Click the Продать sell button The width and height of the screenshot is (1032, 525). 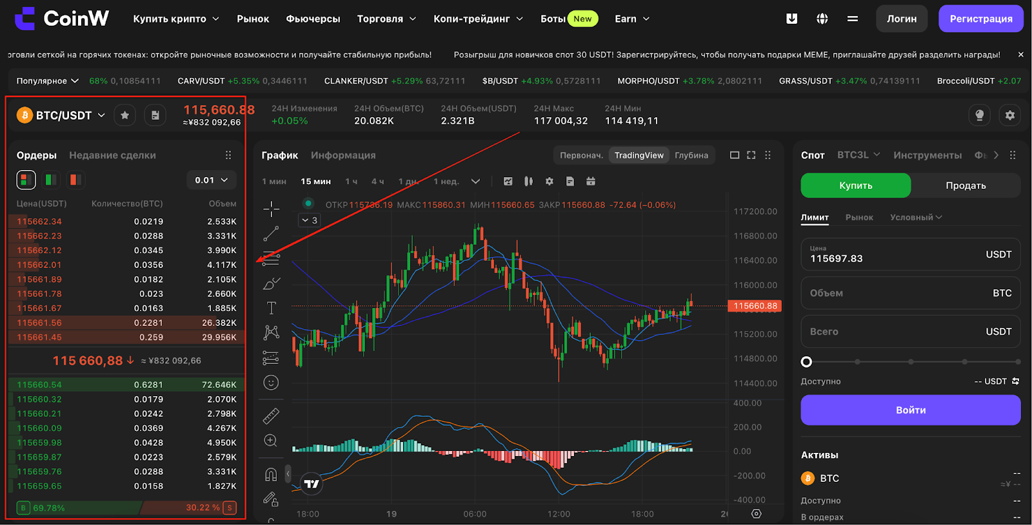tap(966, 186)
